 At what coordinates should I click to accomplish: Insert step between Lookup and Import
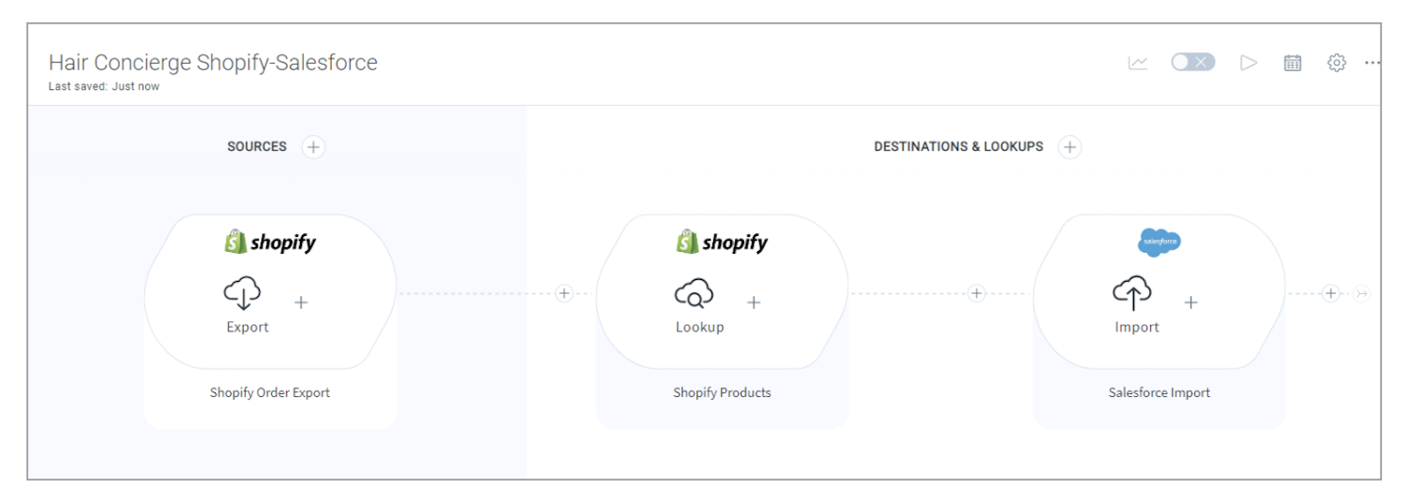point(976,293)
